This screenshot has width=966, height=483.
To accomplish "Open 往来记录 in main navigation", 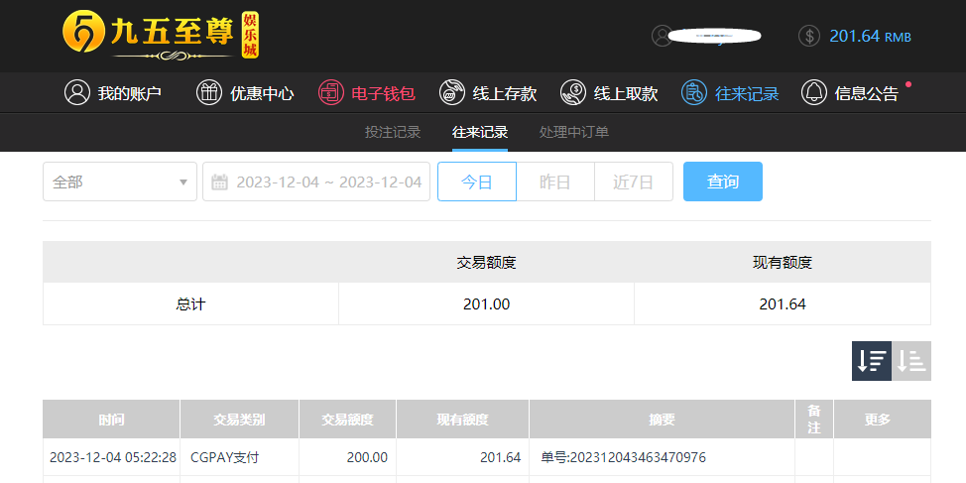I will pyautogui.click(x=747, y=93).
